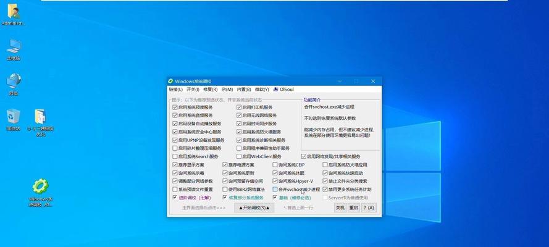
Task: Uncheck 启用设备自动播放服务 checkbox
Action: point(175,124)
